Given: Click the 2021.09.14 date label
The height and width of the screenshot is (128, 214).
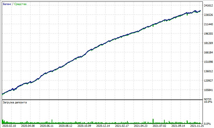Looking at the screenshot, I should pyautogui.click(x=178, y=126).
